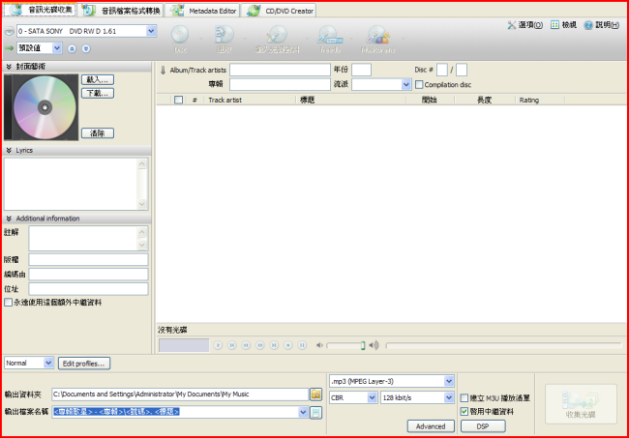The image size is (629, 438).
Task: Click the first playback control button
Action: coord(219,345)
